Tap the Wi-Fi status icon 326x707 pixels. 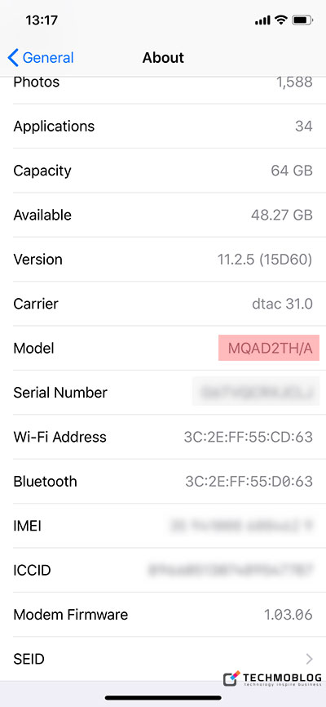(x=281, y=20)
